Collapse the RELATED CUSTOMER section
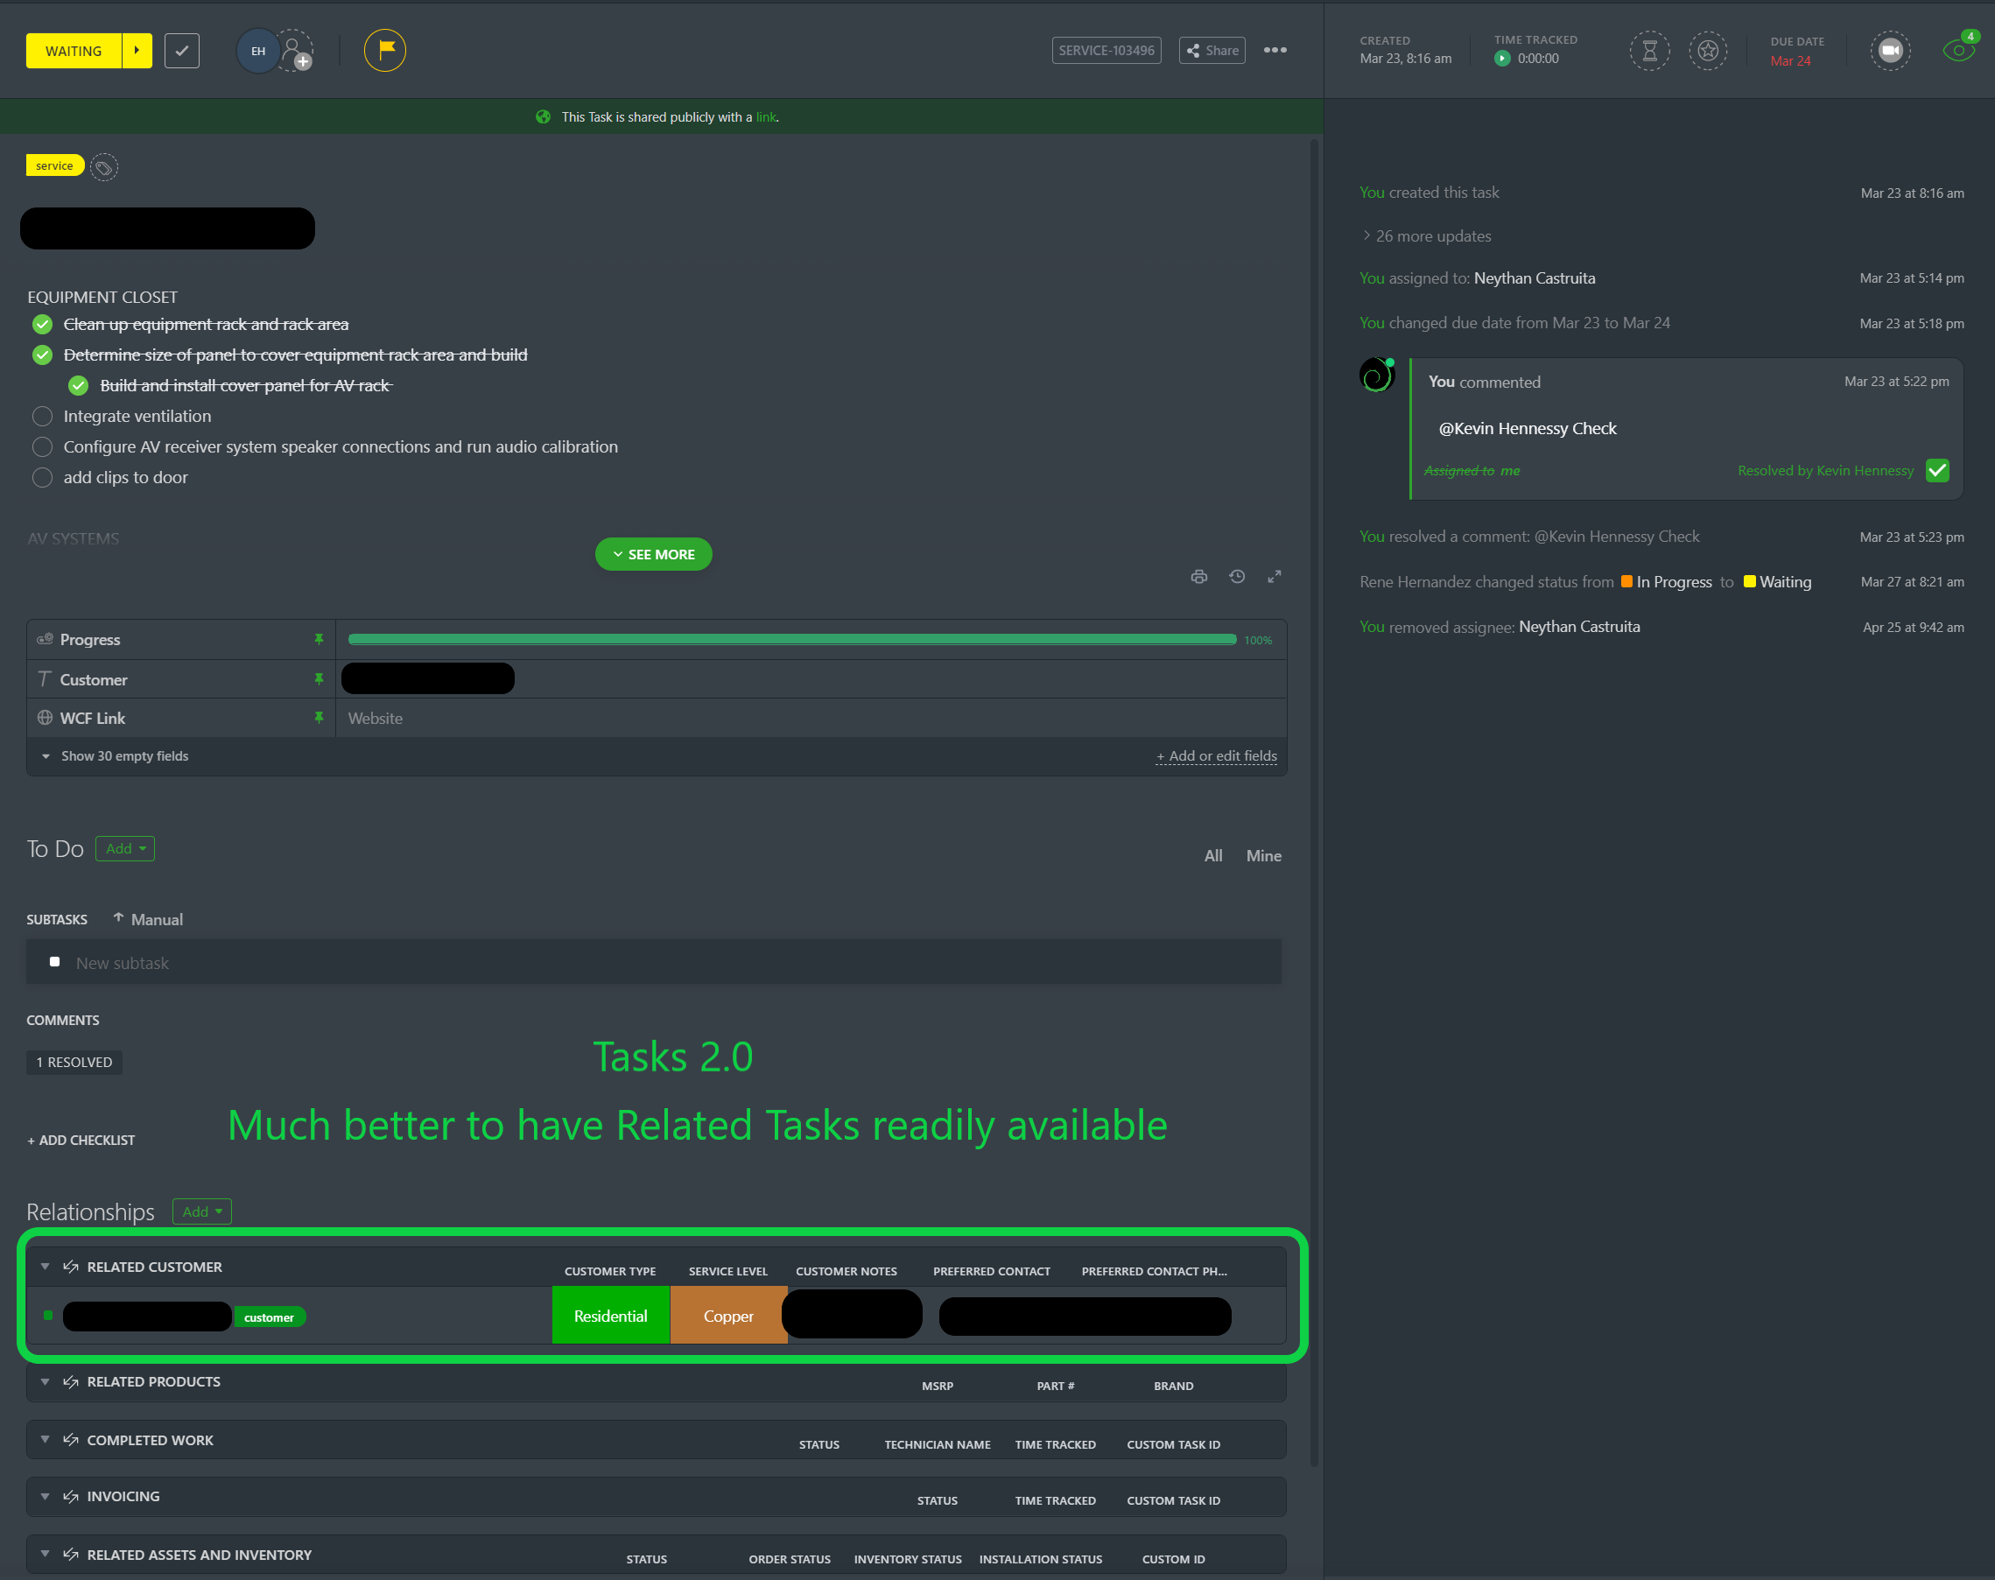Viewport: 1995px width, 1580px height. [45, 1267]
